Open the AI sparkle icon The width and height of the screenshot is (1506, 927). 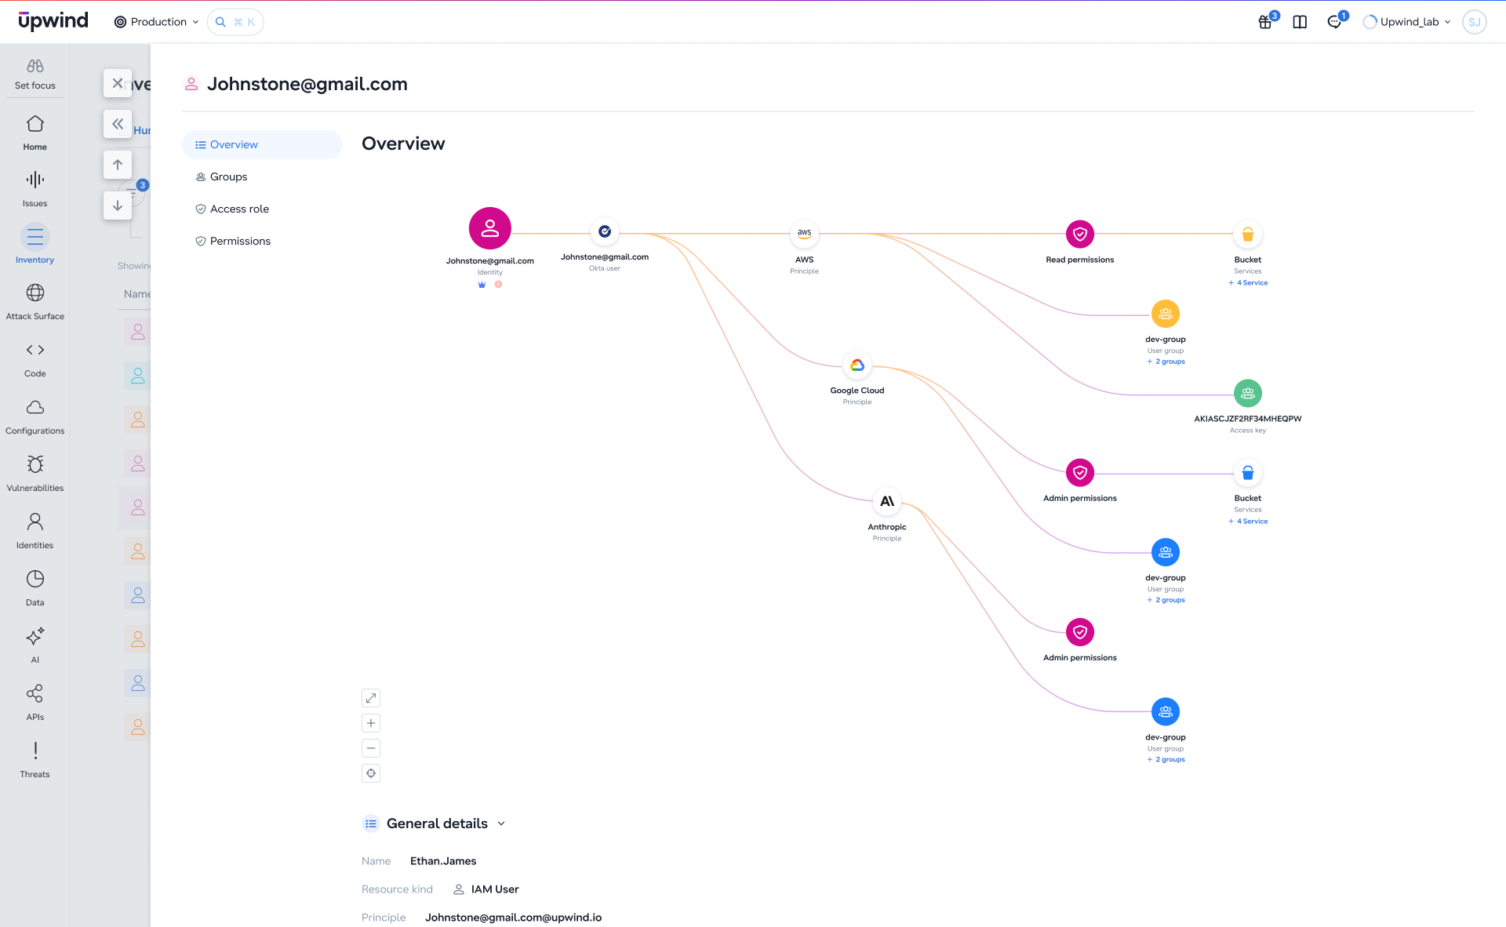[x=35, y=636]
